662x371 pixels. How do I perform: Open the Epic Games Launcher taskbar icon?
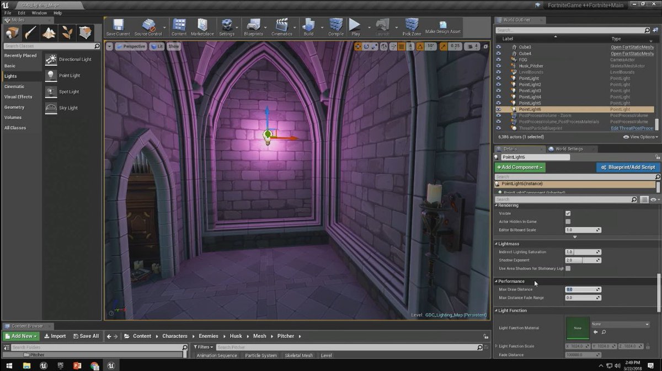[60, 365]
